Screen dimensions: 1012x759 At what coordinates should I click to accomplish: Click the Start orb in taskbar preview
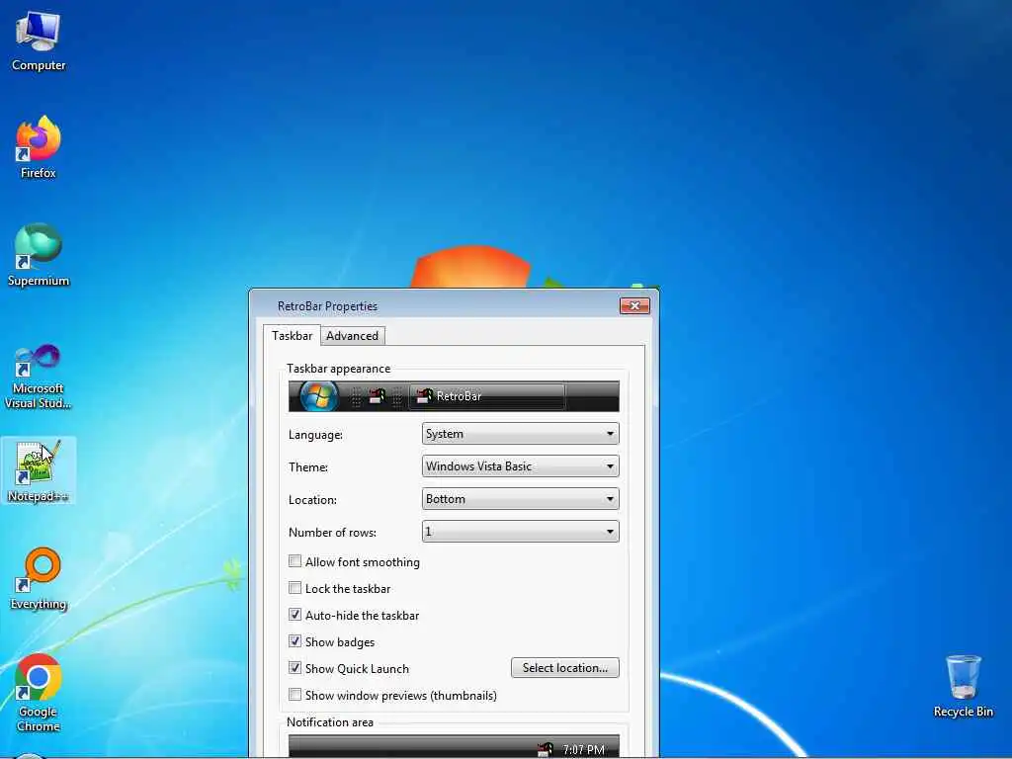tap(319, 395)
